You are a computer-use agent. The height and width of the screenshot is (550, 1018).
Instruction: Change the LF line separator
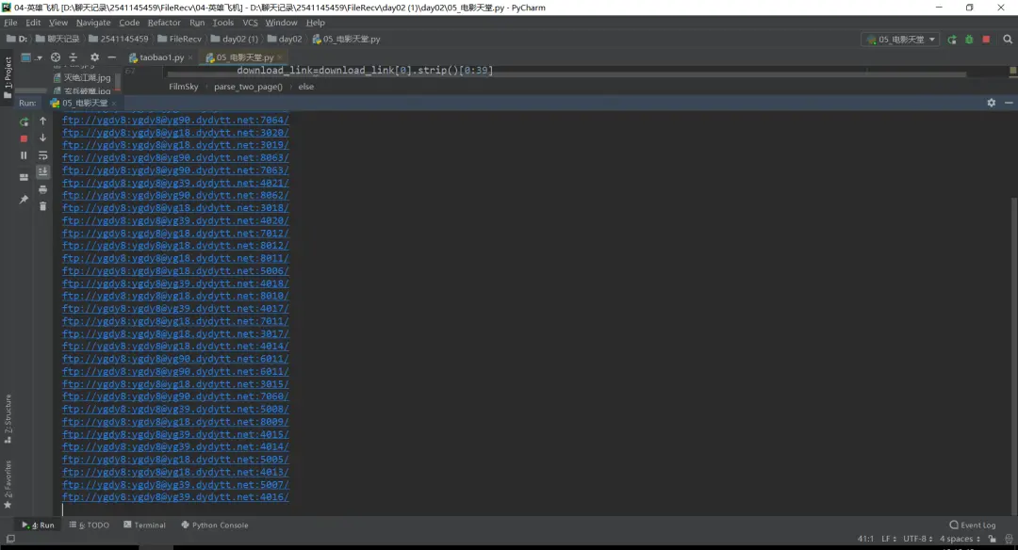[889, 539]
